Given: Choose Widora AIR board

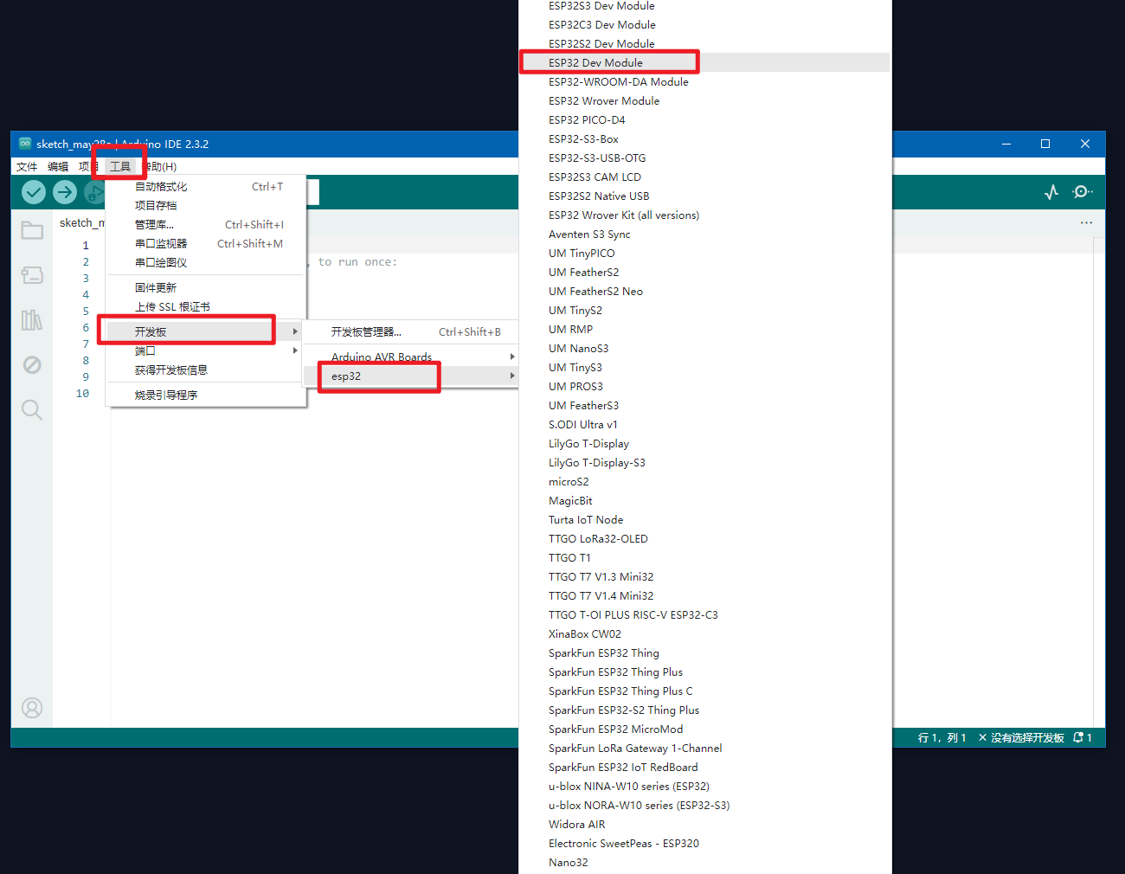Looking at the screenshot, I should [x=704, y=824].
